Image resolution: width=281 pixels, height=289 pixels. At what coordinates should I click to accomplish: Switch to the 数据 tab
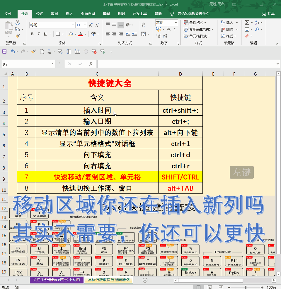[x=55, y=14]
